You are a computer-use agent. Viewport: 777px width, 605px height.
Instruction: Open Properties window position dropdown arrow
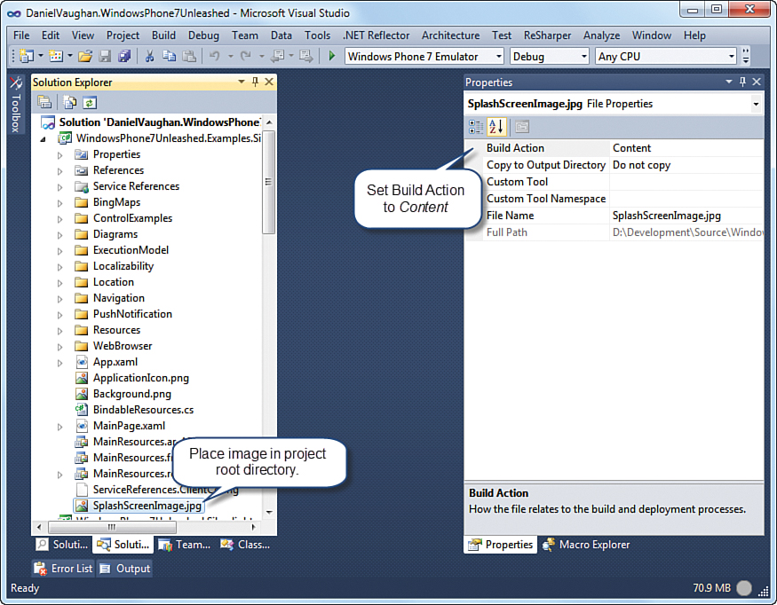729,82
